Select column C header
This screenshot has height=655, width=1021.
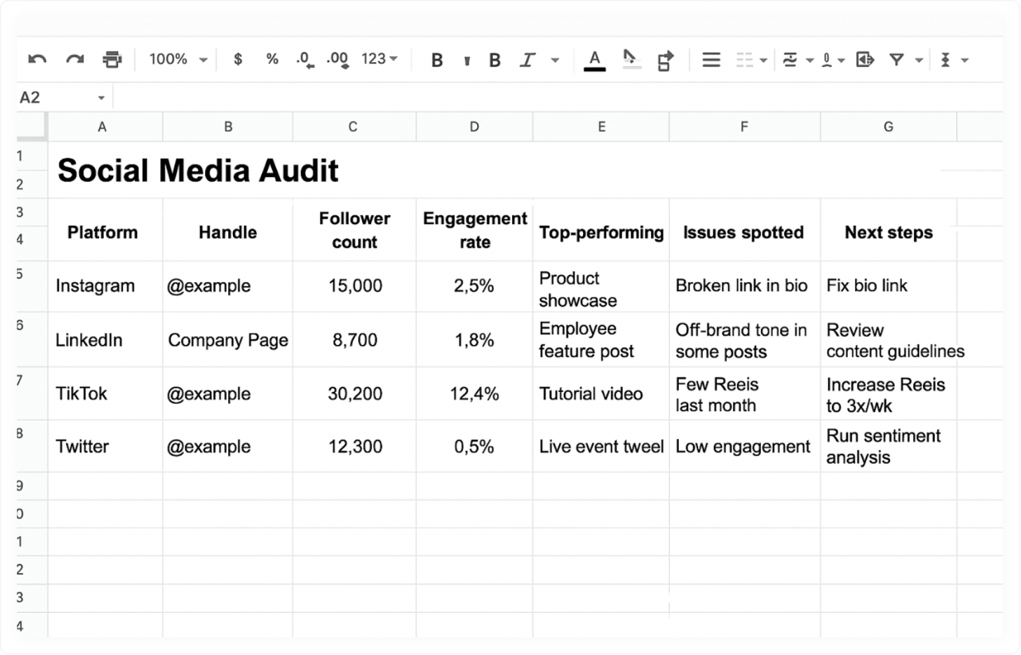point(353,127)
